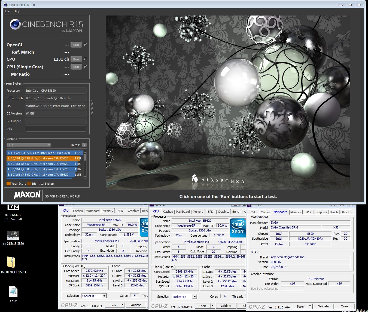Open the Socket #2 selection dropdown

pos(184,296)
